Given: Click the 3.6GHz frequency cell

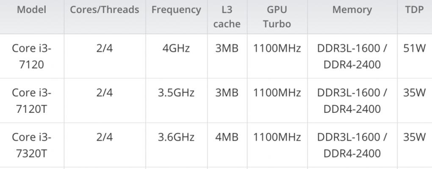Looking at the screenshot, I should coord(176,137).
